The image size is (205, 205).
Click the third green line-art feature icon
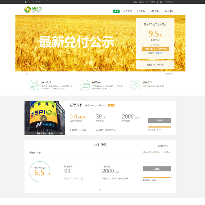click(x=135, y=85)
